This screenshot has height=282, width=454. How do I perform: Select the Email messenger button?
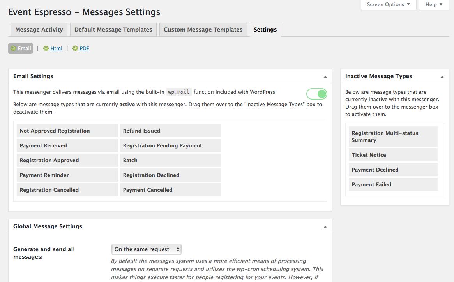click(21, 48)
